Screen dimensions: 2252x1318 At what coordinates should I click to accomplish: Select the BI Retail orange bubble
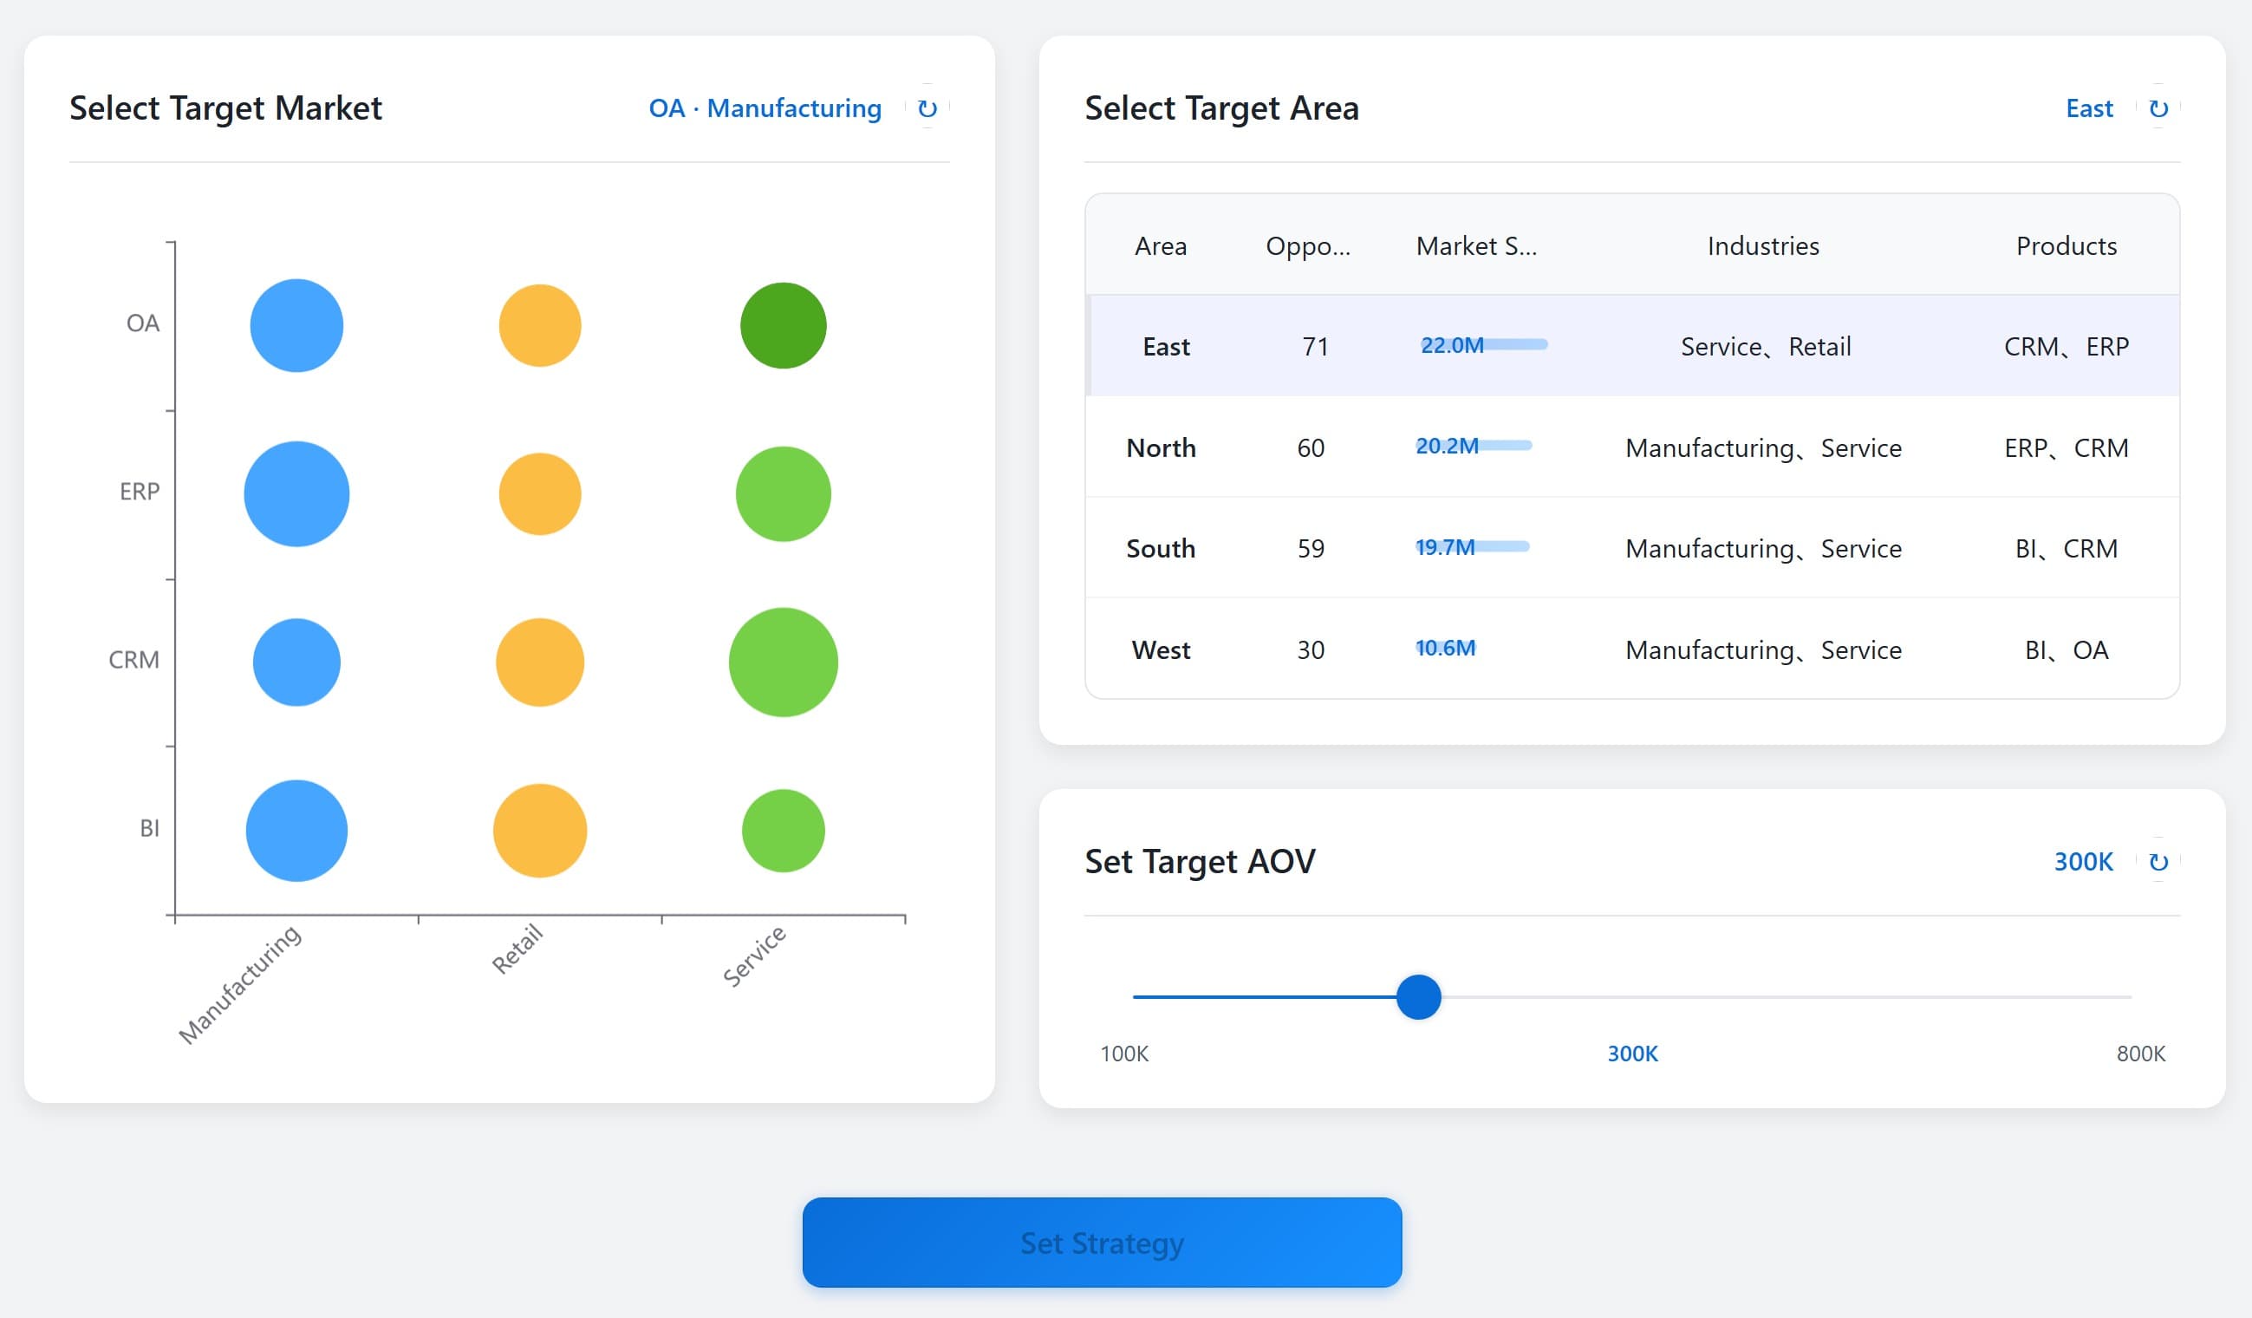pos(540,831)
